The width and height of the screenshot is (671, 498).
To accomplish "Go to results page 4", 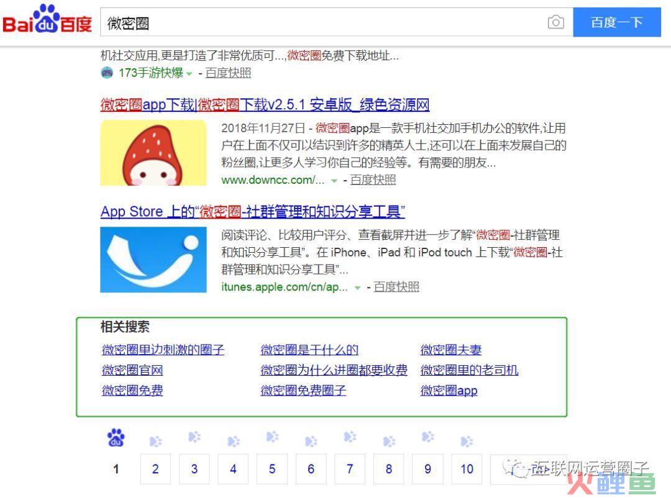I will (x=233, y=469).
